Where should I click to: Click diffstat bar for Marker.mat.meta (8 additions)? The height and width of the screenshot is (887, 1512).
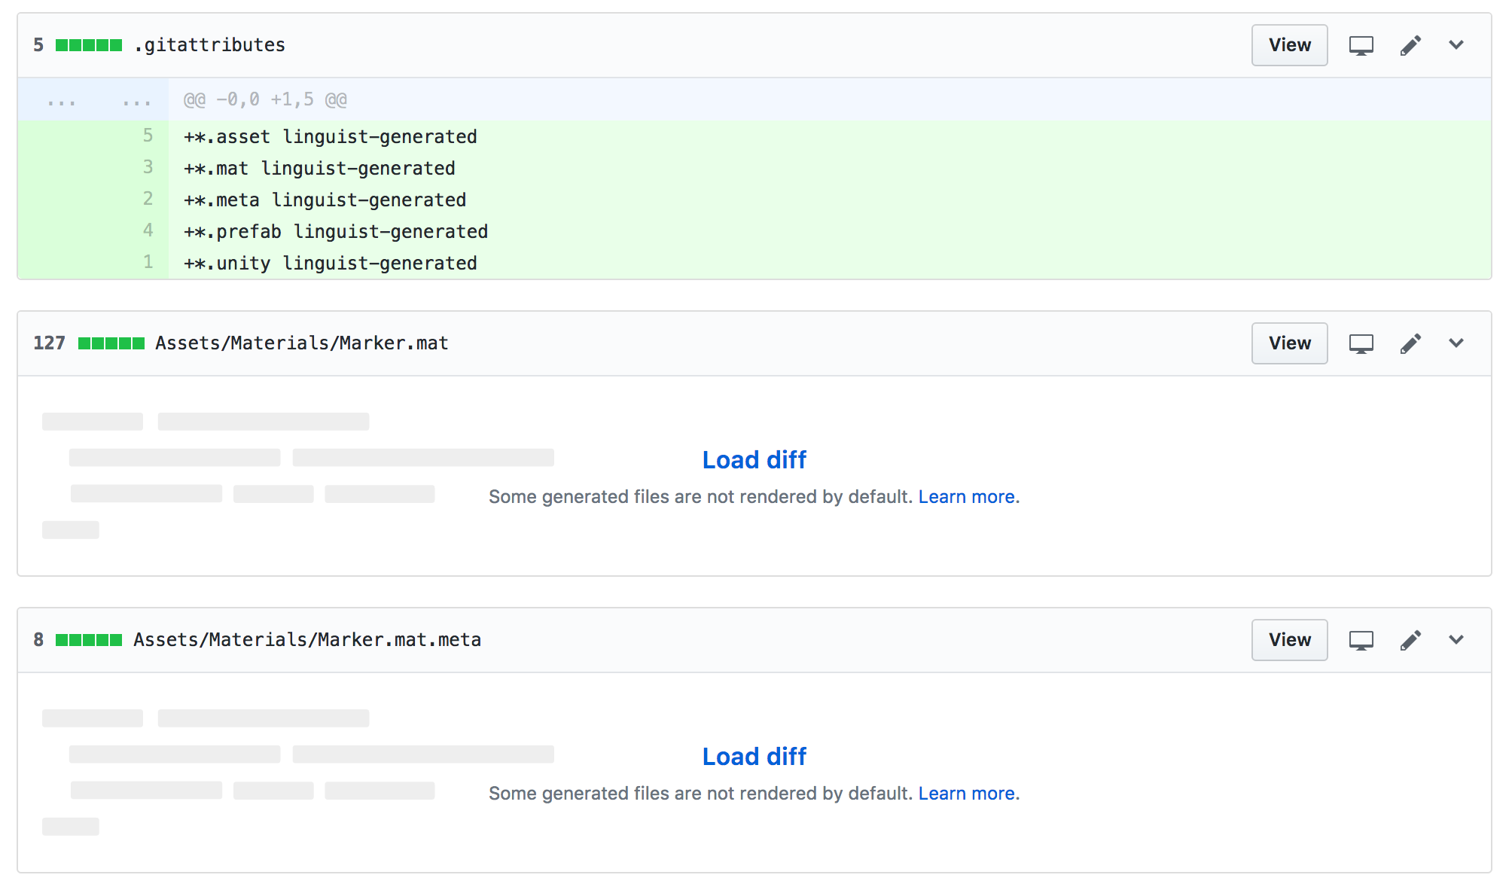click(x=89, y=640)
